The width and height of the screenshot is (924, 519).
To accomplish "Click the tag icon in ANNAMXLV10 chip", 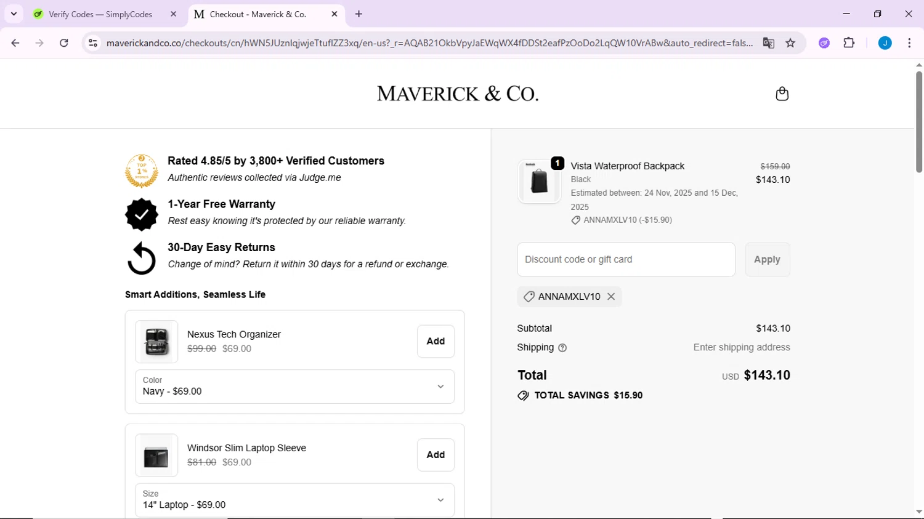I will tap(529, 297).
